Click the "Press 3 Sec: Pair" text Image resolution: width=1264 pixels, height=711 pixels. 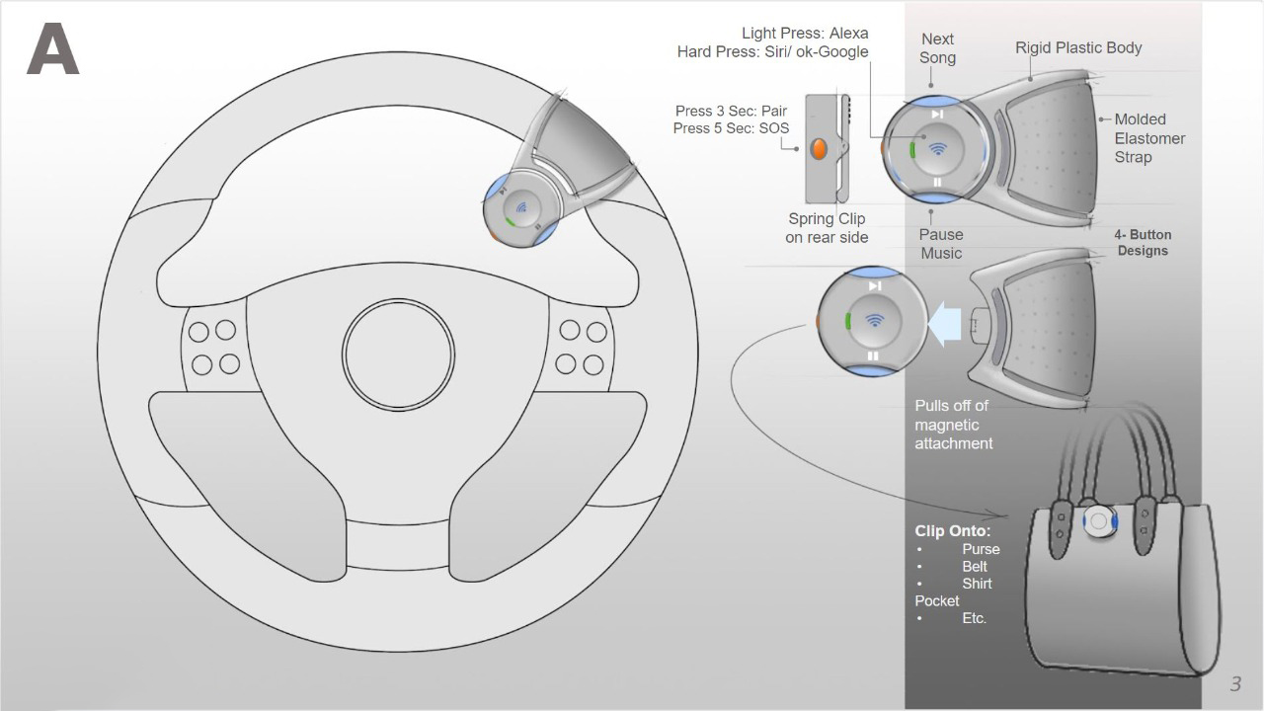click(731, 111)
